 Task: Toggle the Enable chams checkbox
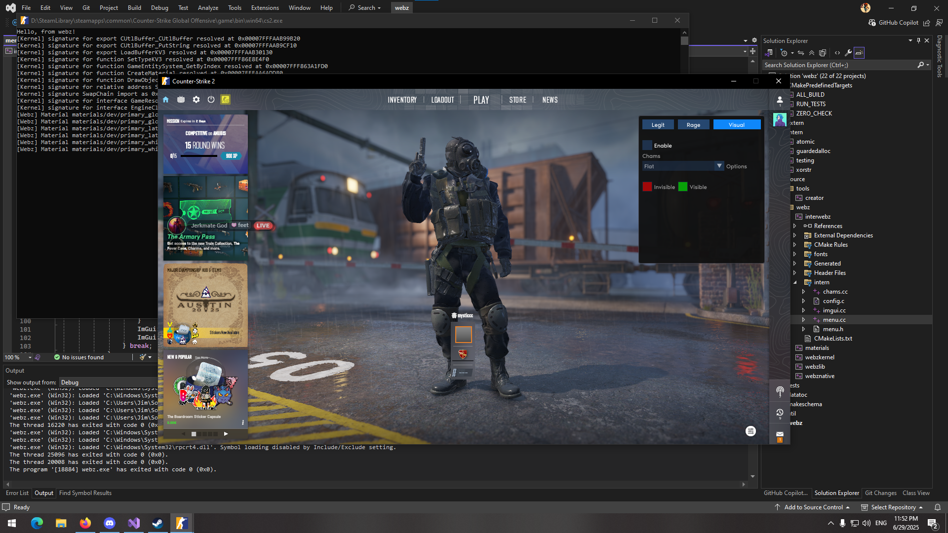pyautogui.click(x=647, y=146)
